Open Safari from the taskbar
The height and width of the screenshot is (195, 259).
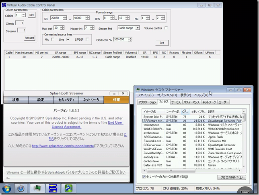pos(21,188)
